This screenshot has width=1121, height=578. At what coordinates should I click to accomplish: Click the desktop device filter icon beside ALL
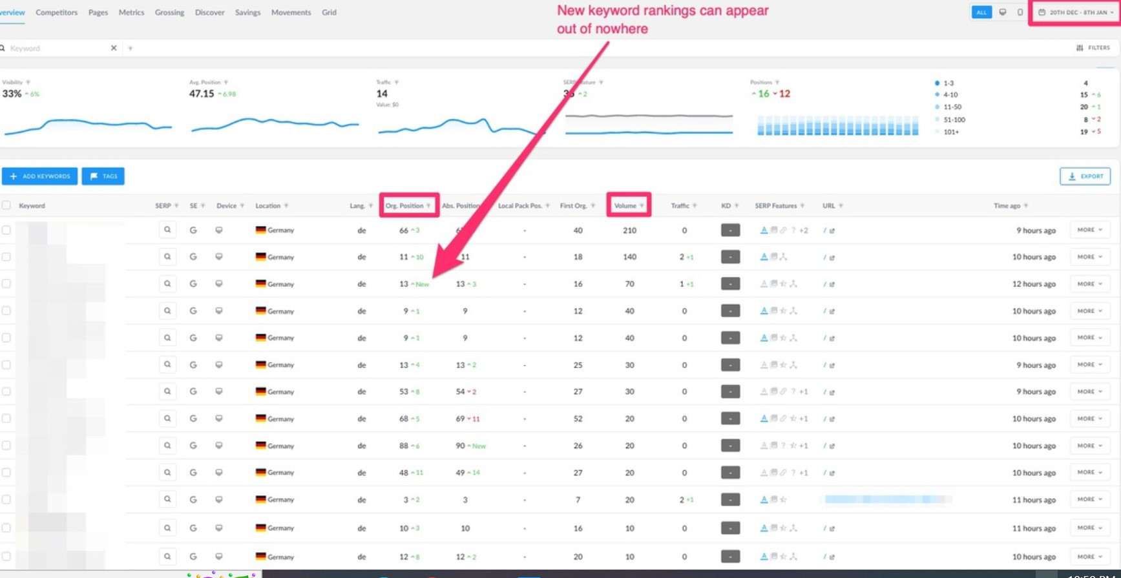pyautogui.click(x=1003, y=12)
